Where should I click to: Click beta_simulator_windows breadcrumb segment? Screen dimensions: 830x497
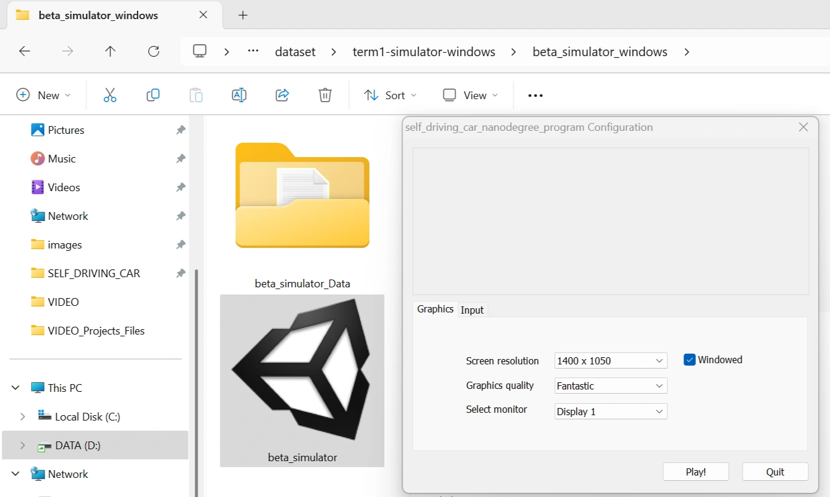click(x=600, y=52)
